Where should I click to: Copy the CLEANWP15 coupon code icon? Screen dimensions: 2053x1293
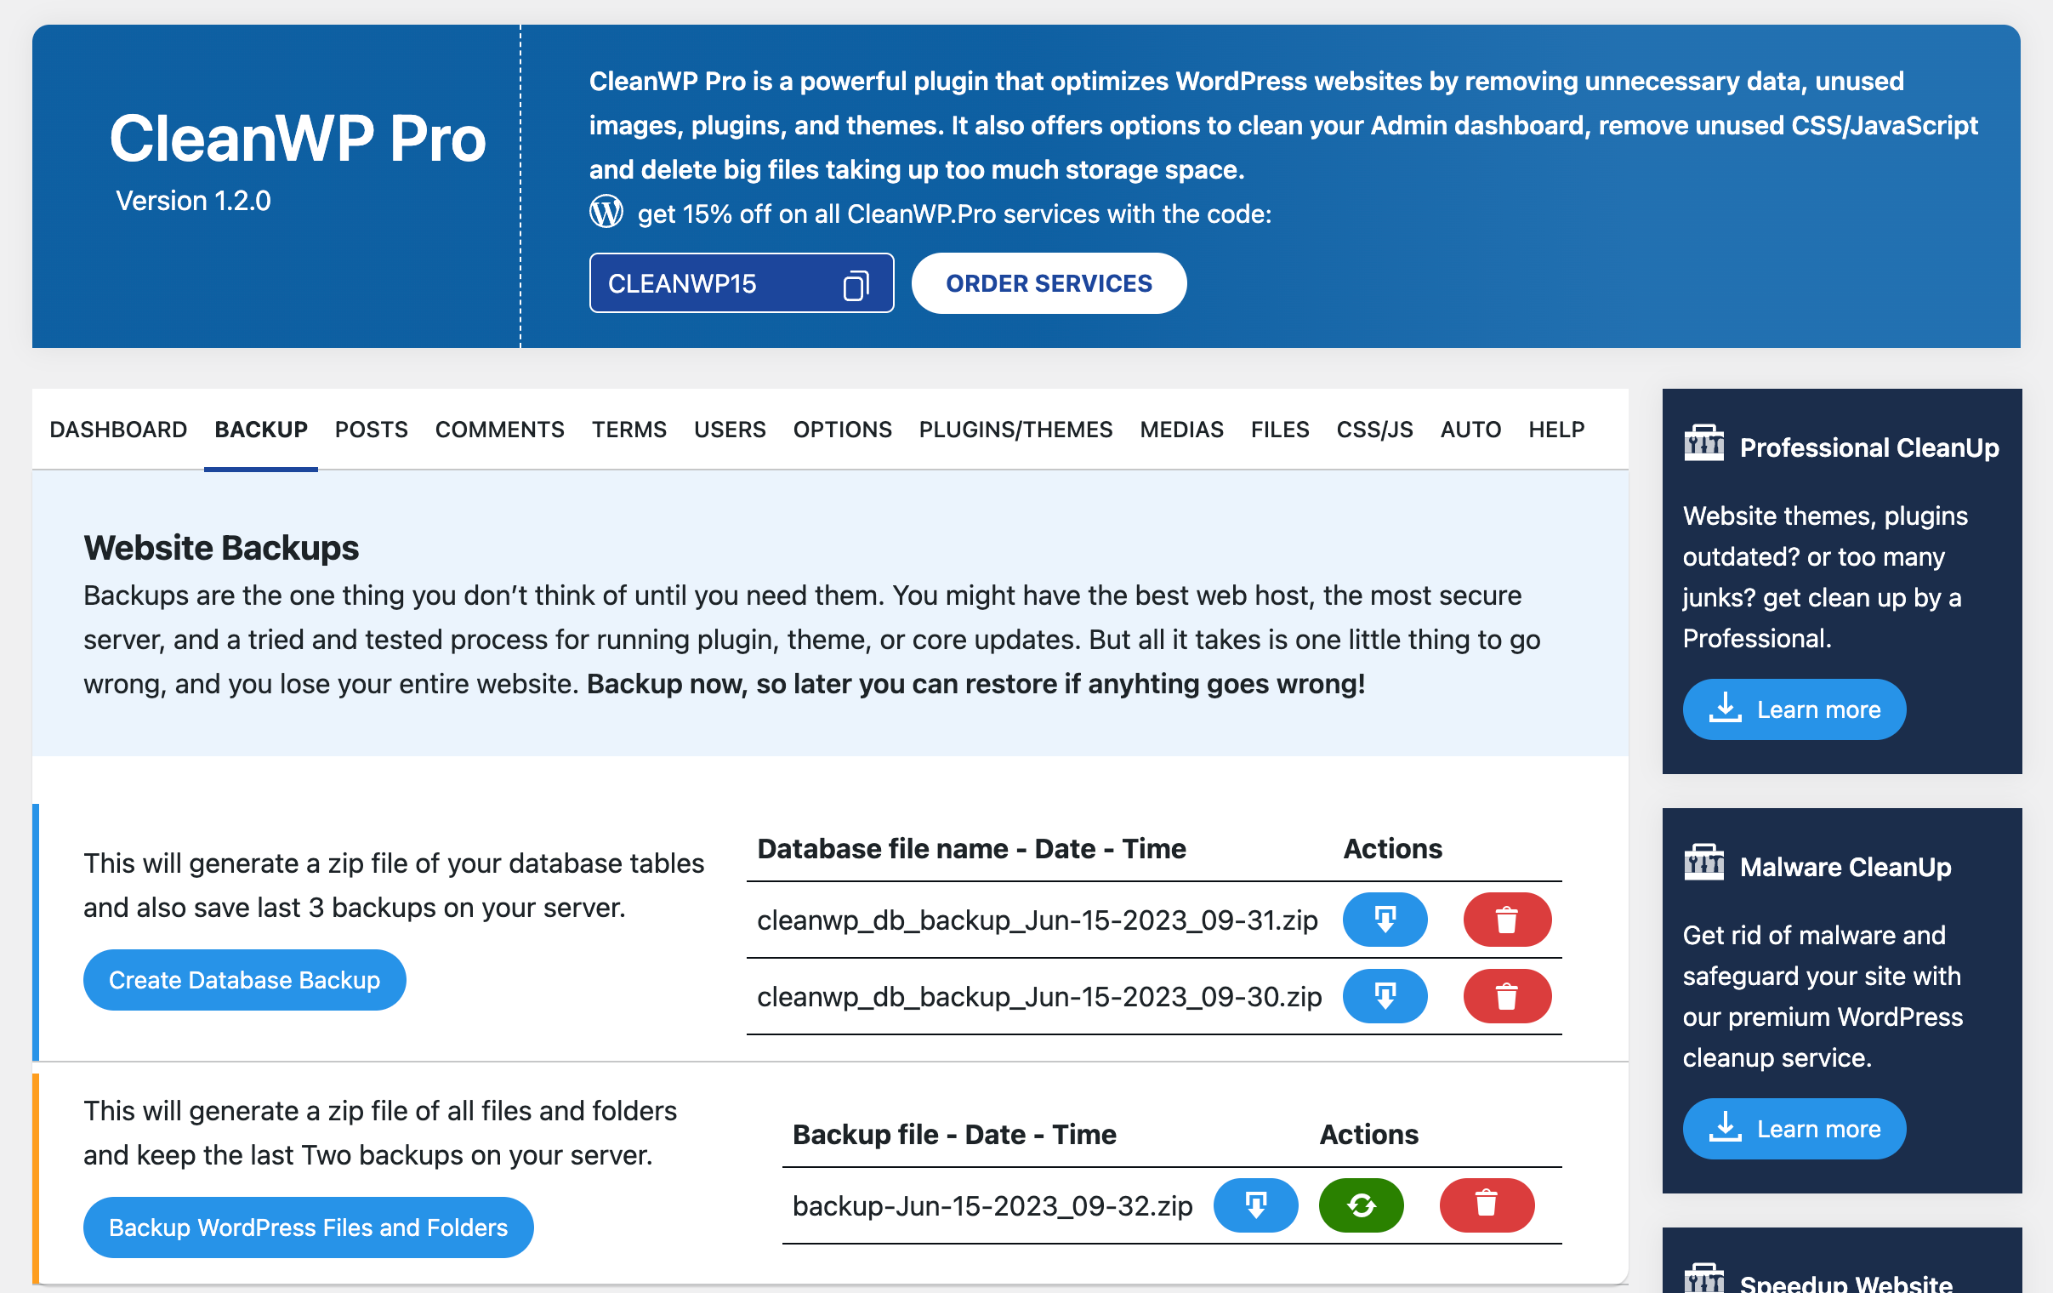tap(856, 284)
